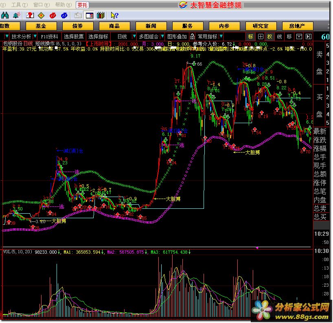Viewport: 333px width, 323px height.
Task: Open the 日线 period dropdown arrow
Action: (134, 36)
